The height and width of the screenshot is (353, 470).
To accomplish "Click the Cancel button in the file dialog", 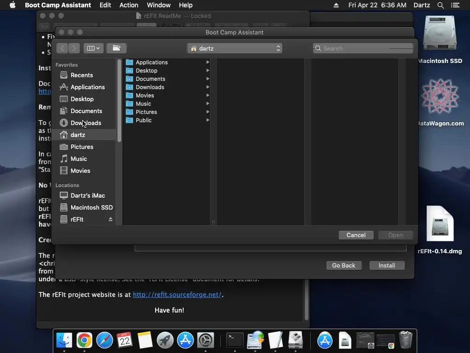I will click(x=356, y=235).
